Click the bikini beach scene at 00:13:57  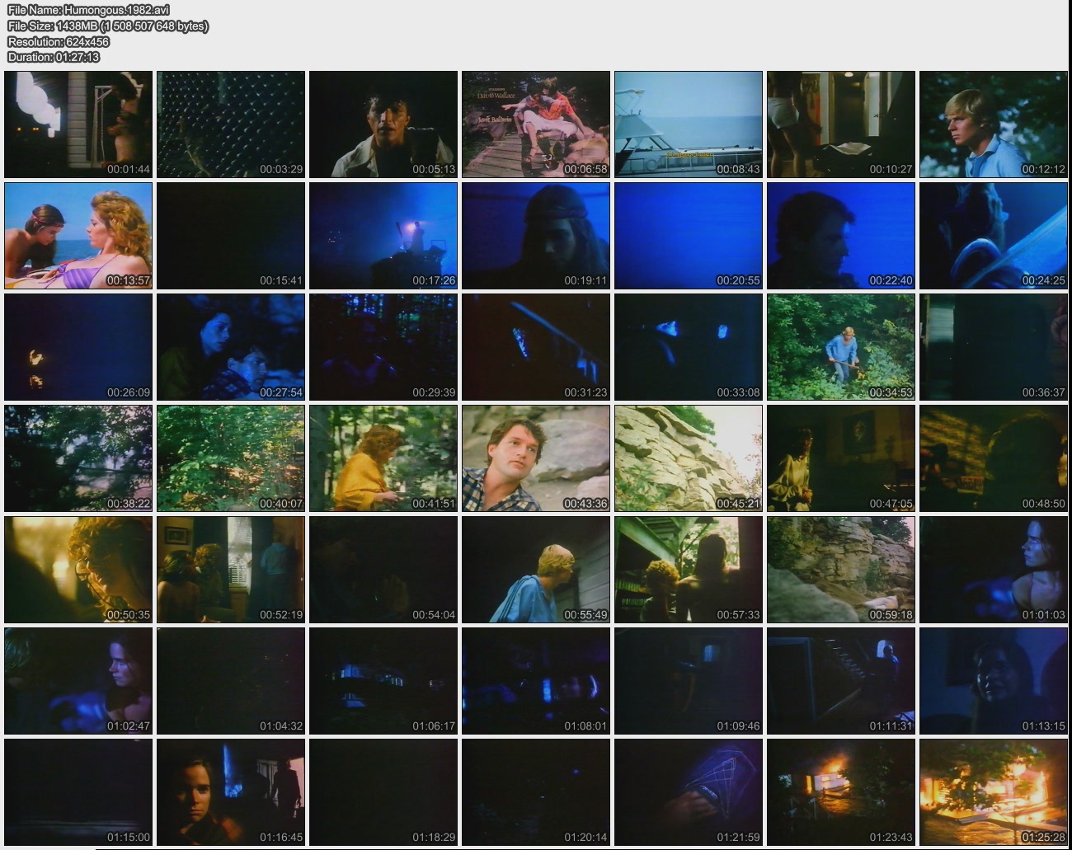[78, 236]
